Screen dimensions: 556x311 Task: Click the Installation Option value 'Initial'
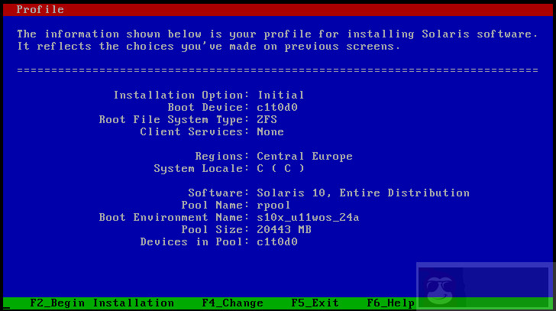(281, 95)
